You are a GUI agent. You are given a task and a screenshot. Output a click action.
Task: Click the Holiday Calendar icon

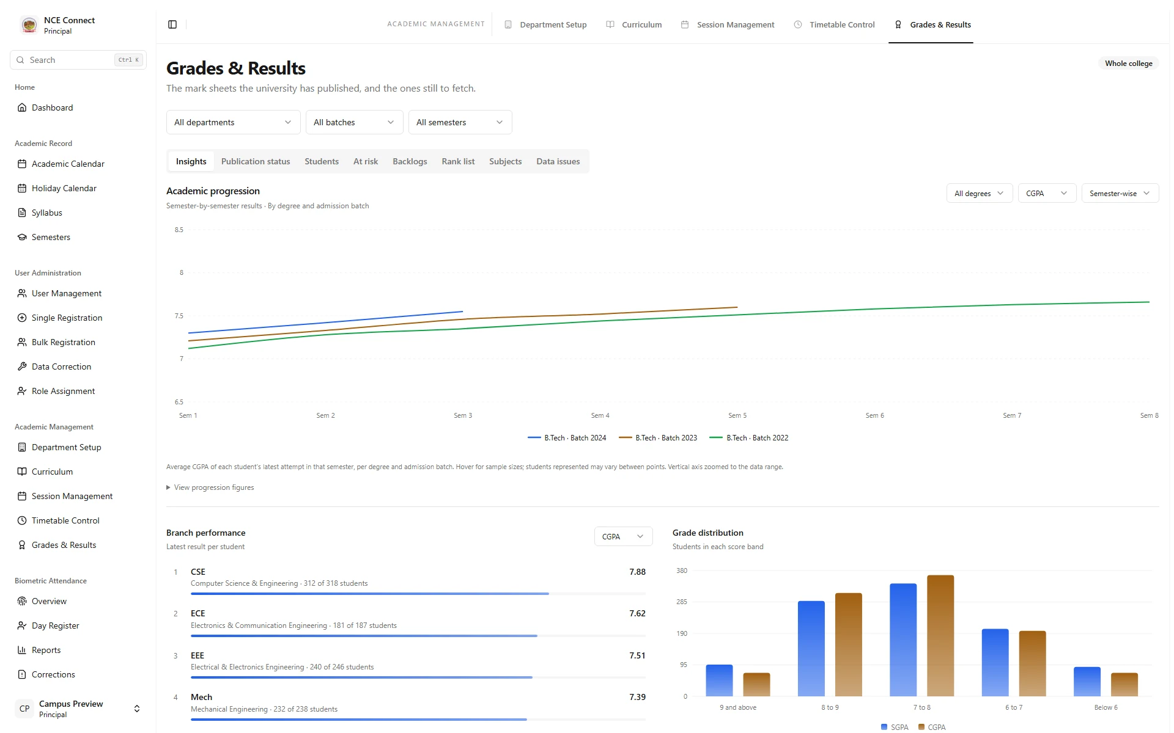click(x=22, y=188)
